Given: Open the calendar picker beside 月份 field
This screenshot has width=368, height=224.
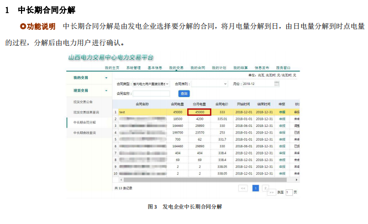Looking at the screenshot, I should tap(277, 83).
